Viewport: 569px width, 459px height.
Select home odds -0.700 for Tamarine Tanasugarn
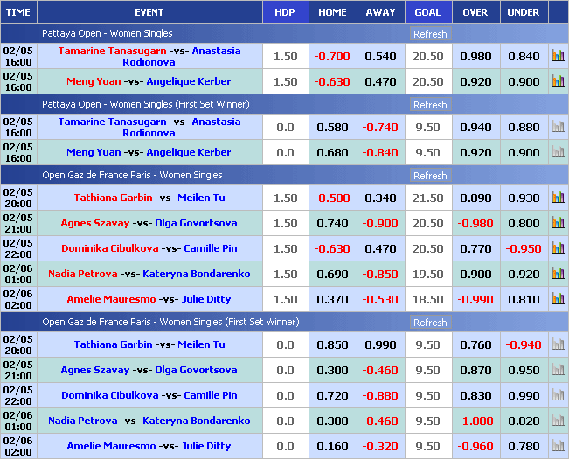pos(332,56)
